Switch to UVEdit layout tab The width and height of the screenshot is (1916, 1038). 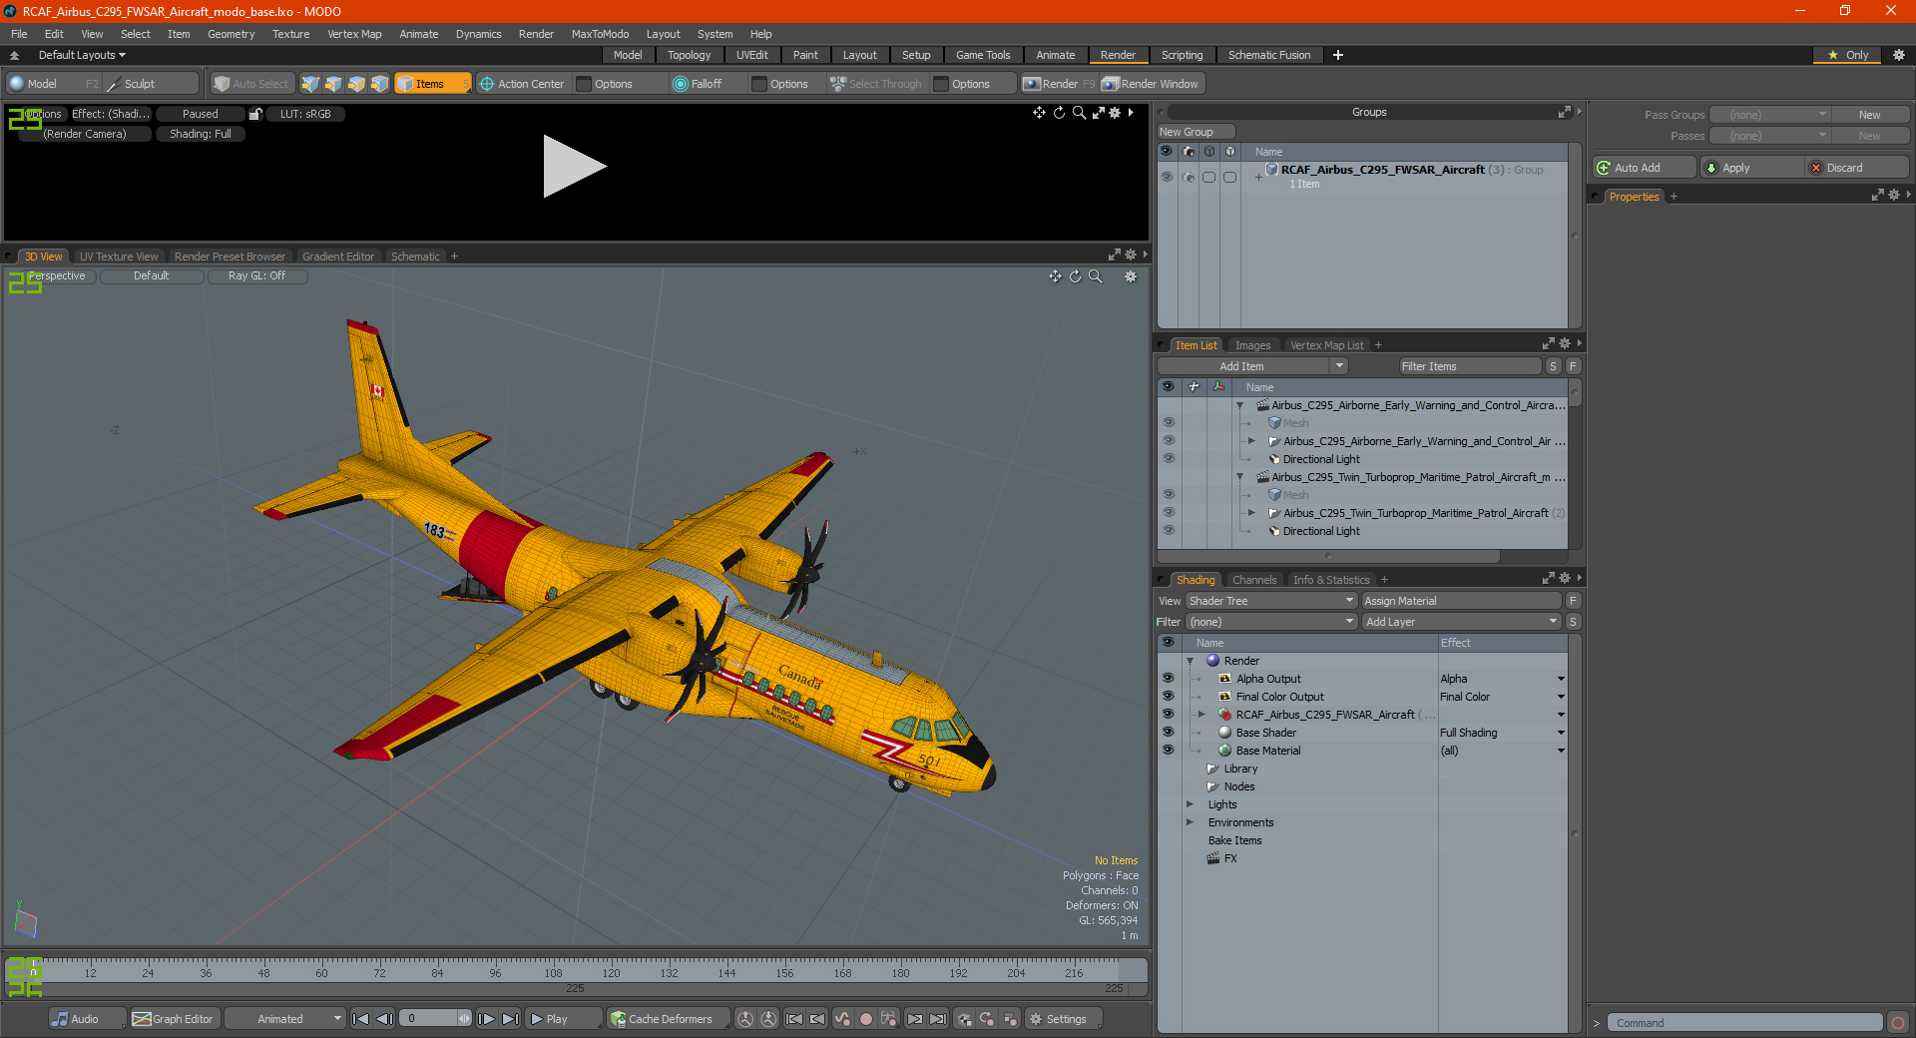point(751,55)
